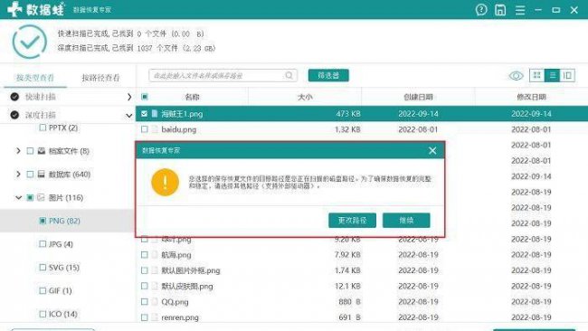
Task: Open the help question mark icon
Action: coord(481,10)
